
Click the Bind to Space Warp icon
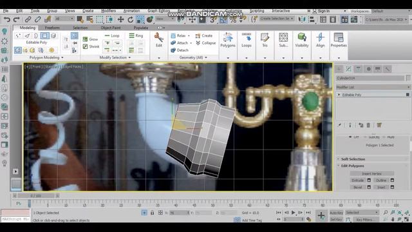click(x=48, y=19)
